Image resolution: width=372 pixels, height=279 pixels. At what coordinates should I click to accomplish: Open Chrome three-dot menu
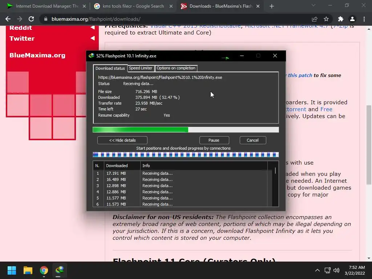364,19
